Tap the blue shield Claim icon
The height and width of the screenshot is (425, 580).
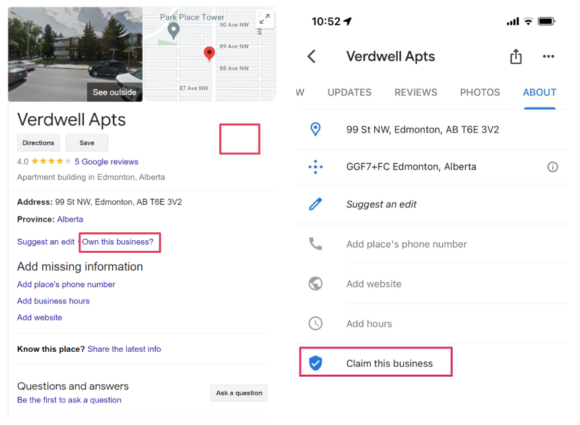[x=315, y=364]
